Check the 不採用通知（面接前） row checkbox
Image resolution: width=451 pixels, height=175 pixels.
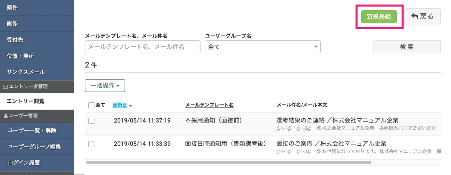pos(91,121)
